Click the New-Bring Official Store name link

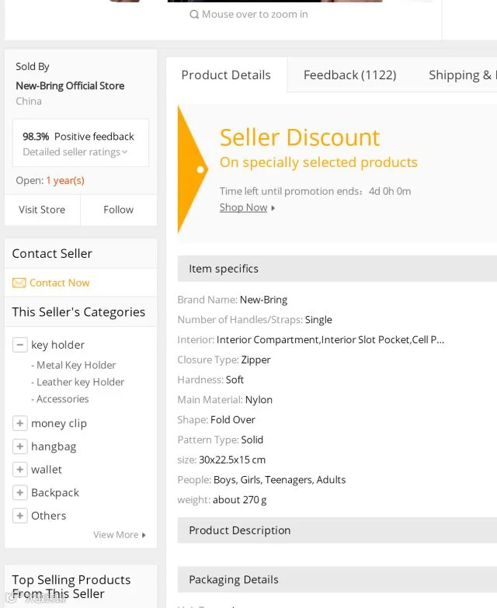pyautogui.click(x=70, y=85)
